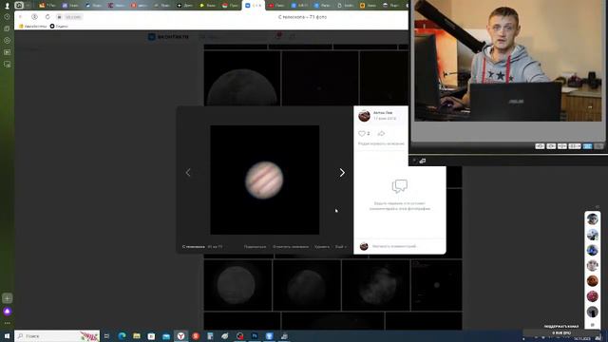Open the collections icon in the browser sidebar
608x342 pixels.
7,28
